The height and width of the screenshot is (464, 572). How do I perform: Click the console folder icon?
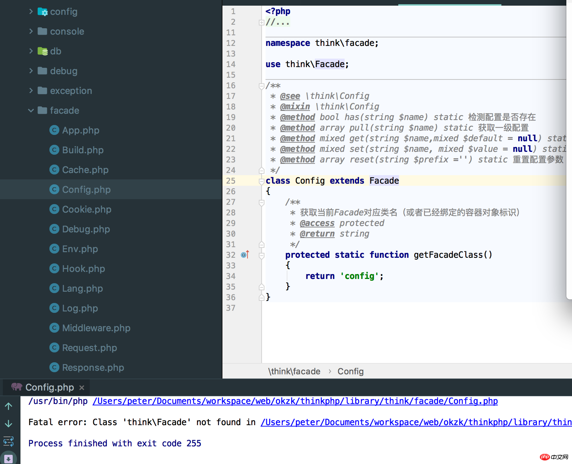pos(42,31)
